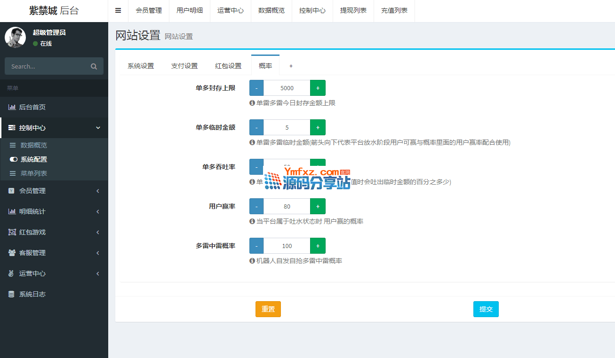Decrease 用户赢率 with minus button
This screenshot has width=615, height=358.
(256, 206)
